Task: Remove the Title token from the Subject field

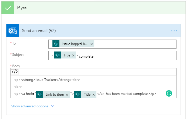Action: pos(73,55)
